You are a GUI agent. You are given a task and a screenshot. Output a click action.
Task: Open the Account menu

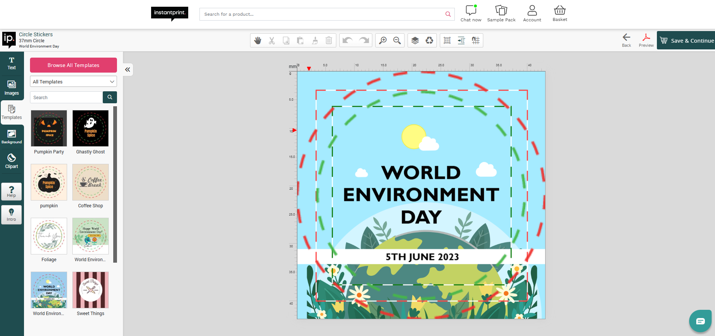[532, 13]
